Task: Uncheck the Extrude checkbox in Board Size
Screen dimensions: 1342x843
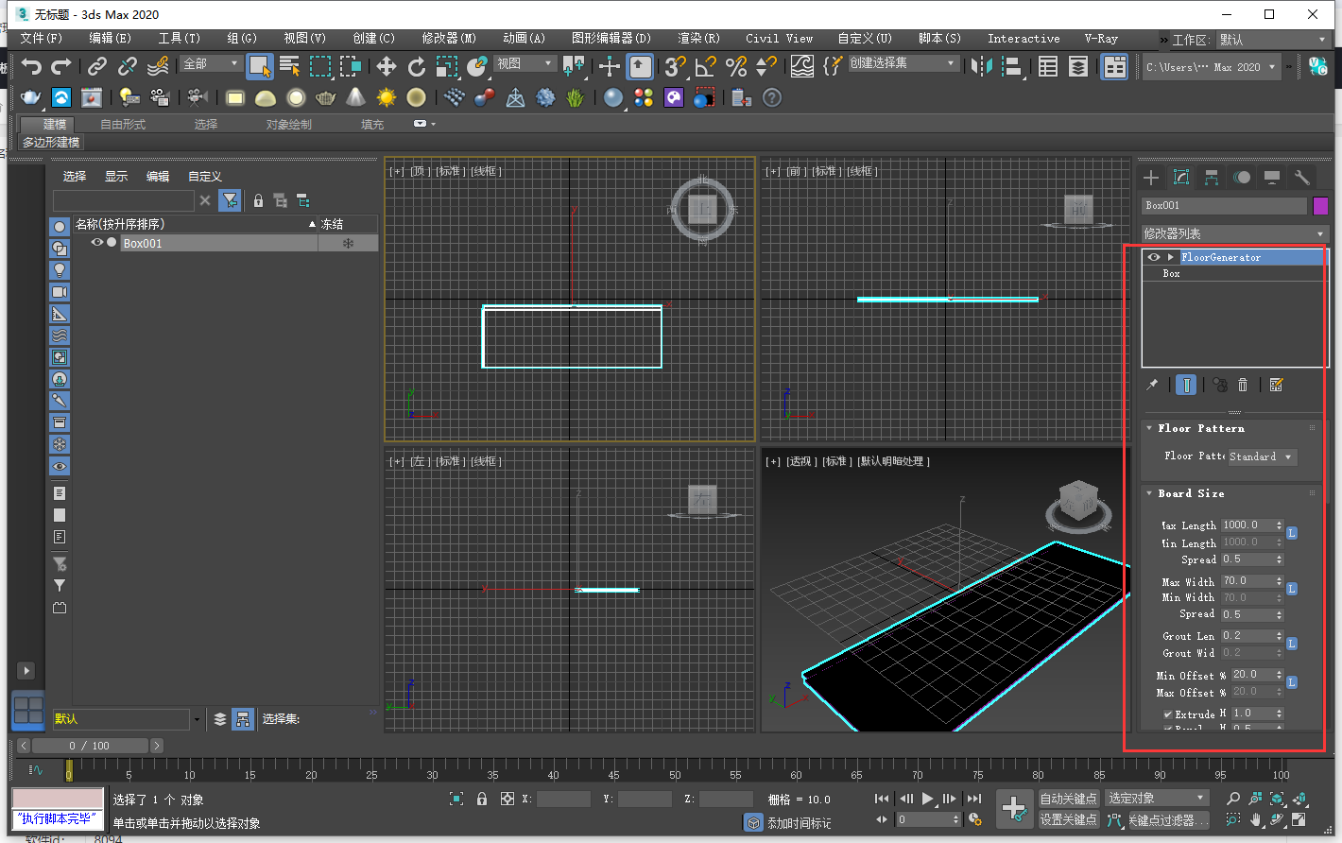Action: [x=1168, y=714]
